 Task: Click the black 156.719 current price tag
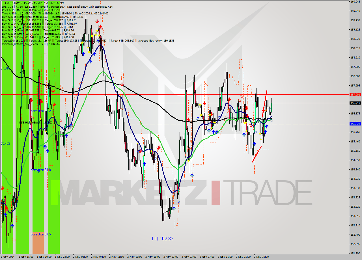click(x=355, y=103)
